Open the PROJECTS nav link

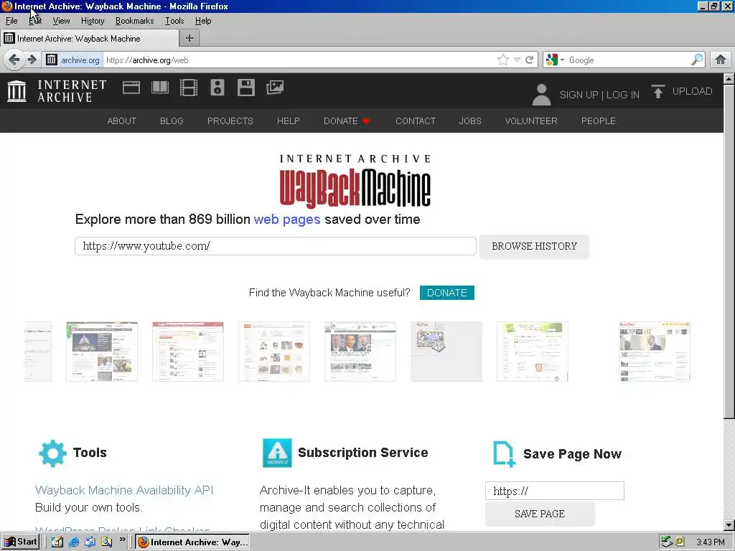click(230, 121)
